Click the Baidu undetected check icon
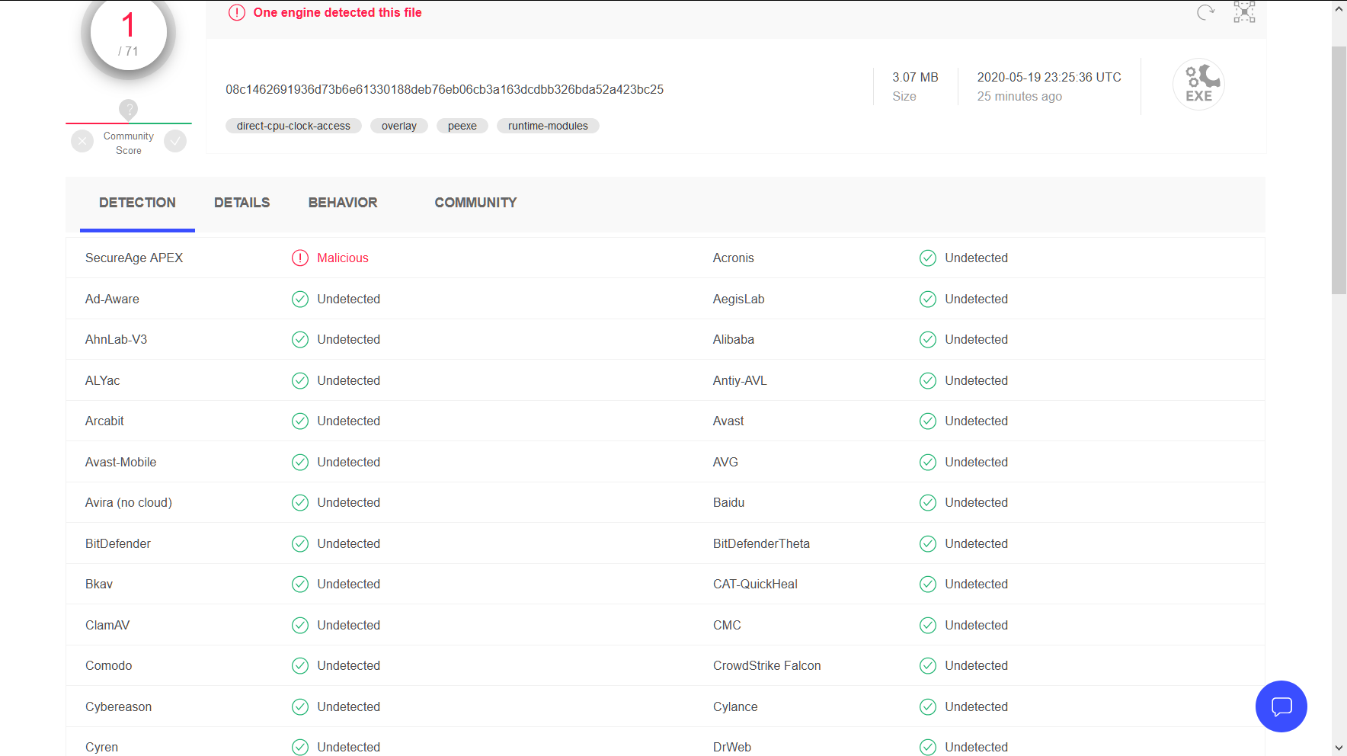This screenshot has width=1347, height=756. [928, 503]
